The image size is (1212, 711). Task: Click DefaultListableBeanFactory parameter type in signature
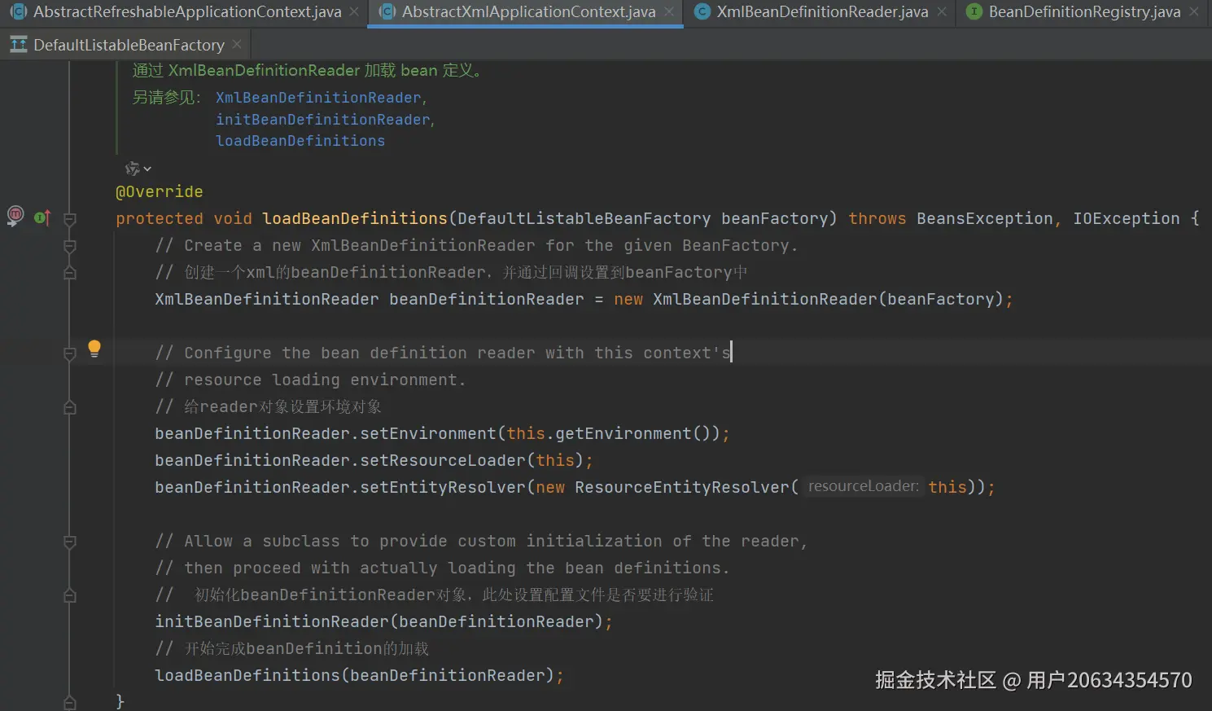click(x=584, y=218)
